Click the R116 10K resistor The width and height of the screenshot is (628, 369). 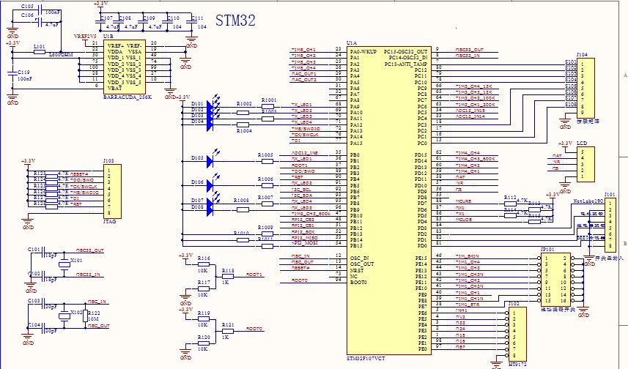203,264
